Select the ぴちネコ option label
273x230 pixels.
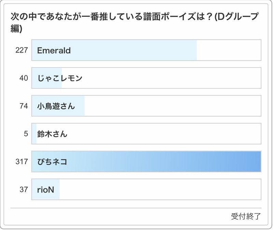coord(52,161)
